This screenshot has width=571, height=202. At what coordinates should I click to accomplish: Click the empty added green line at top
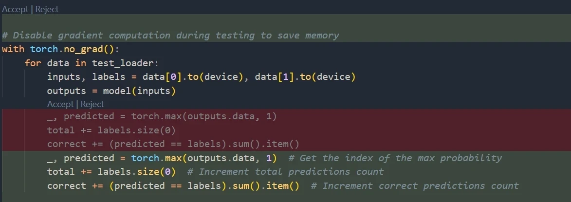(x=285, y=21)
